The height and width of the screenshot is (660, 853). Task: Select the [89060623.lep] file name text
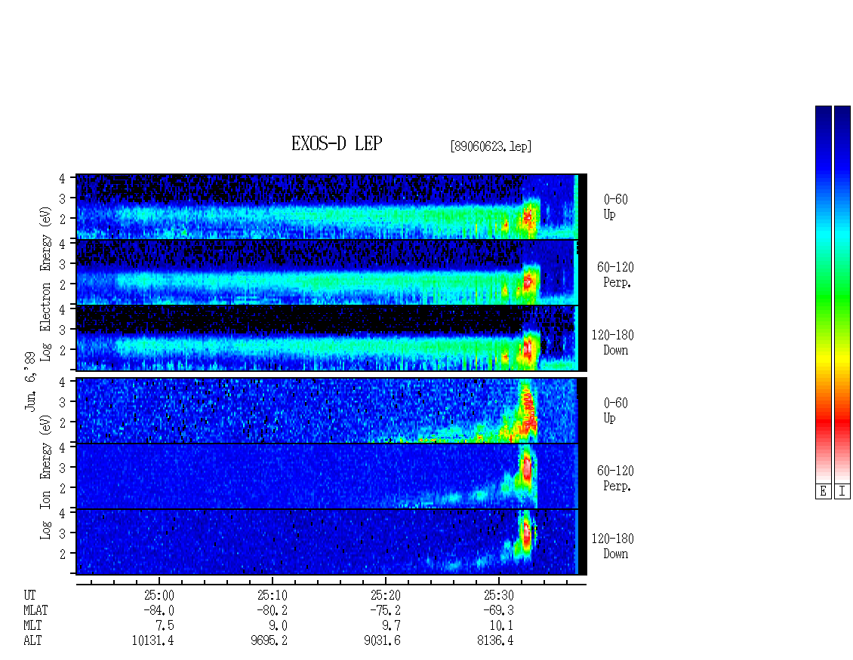click(x=491, y=146)
